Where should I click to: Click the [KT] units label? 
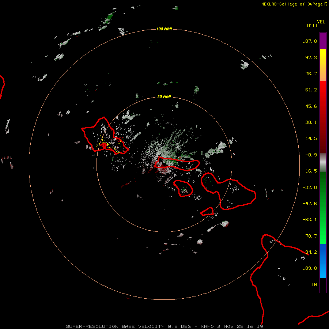pos(312,25)
